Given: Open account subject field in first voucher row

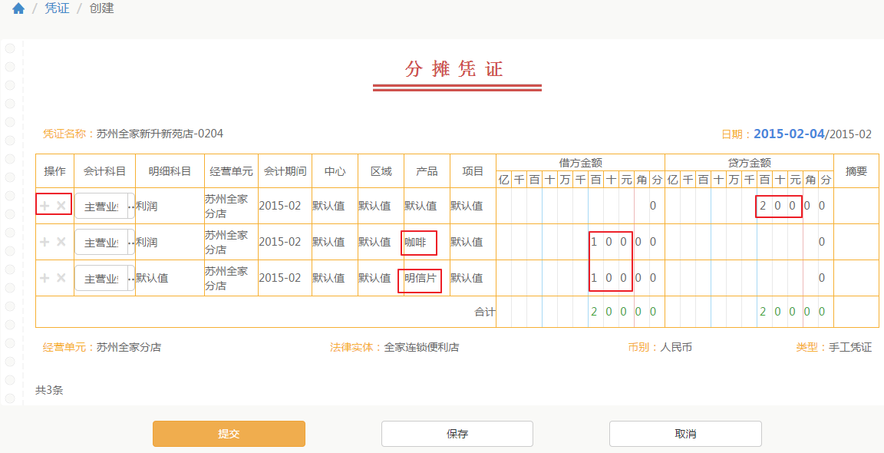Looking at the screenshot, I should coord(105,207).
